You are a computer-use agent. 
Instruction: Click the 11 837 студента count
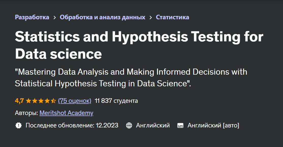tap(116, 101)
